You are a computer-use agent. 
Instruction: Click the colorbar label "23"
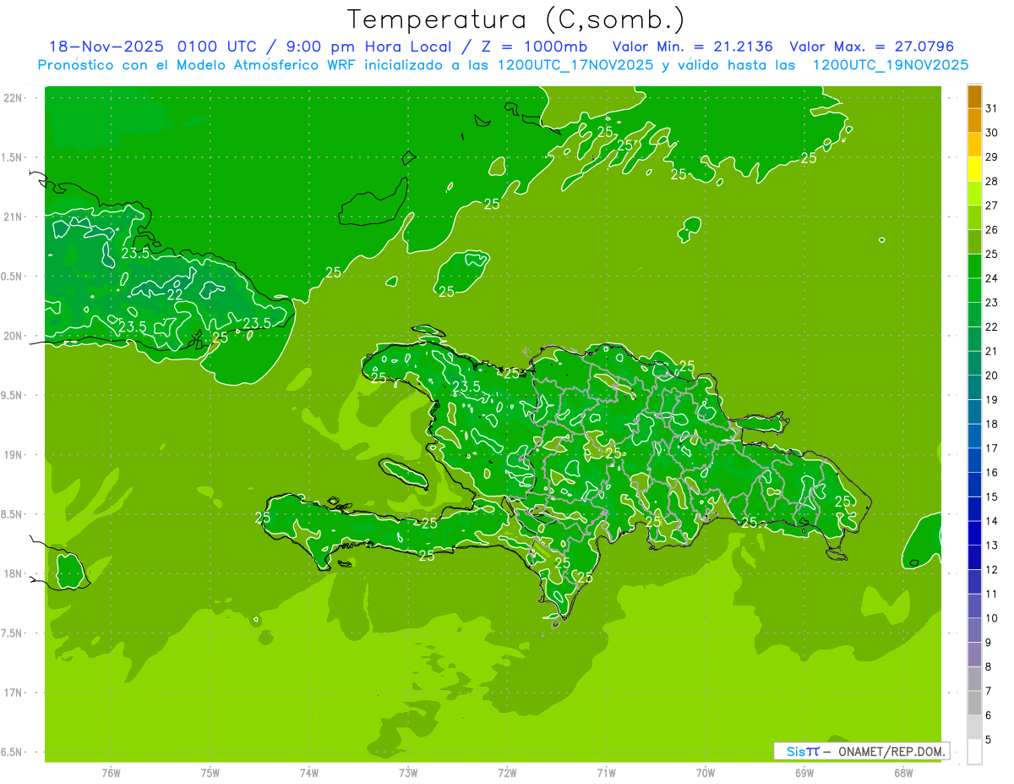click(991, 303)
